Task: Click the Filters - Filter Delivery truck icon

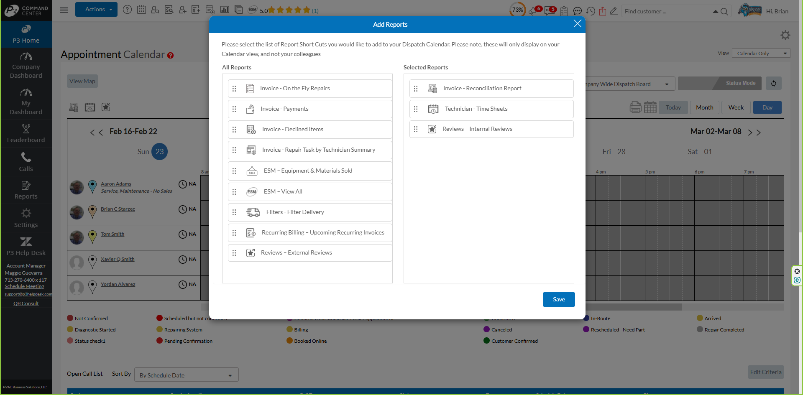Action: (253, 212)
